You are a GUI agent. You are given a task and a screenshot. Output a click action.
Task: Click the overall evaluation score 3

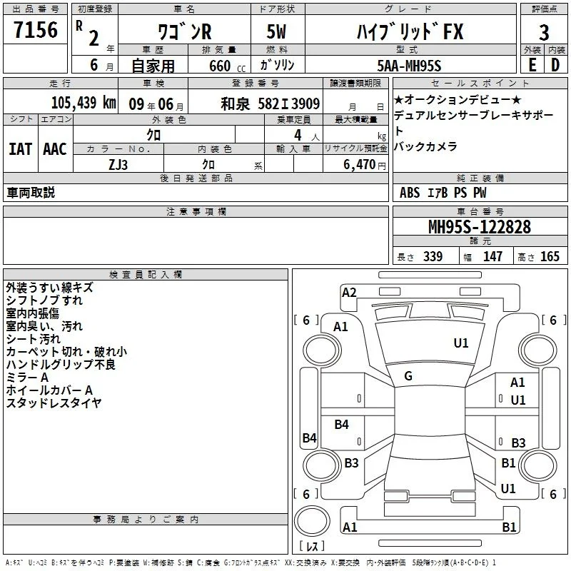coord(544,33)
